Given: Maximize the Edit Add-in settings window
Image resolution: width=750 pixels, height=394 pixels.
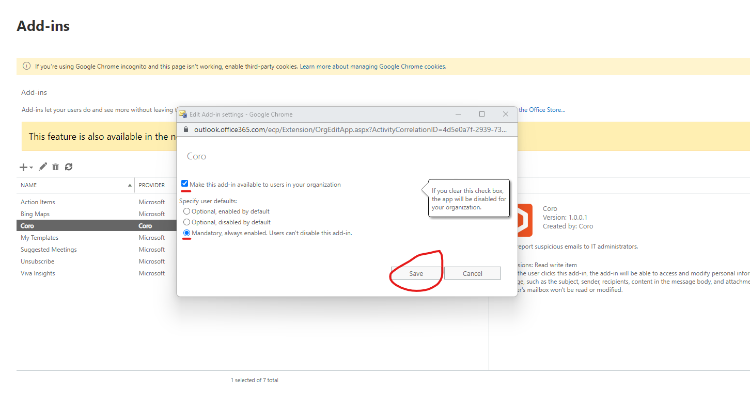Looking at the screenshot, I should [x=482, y=114].
